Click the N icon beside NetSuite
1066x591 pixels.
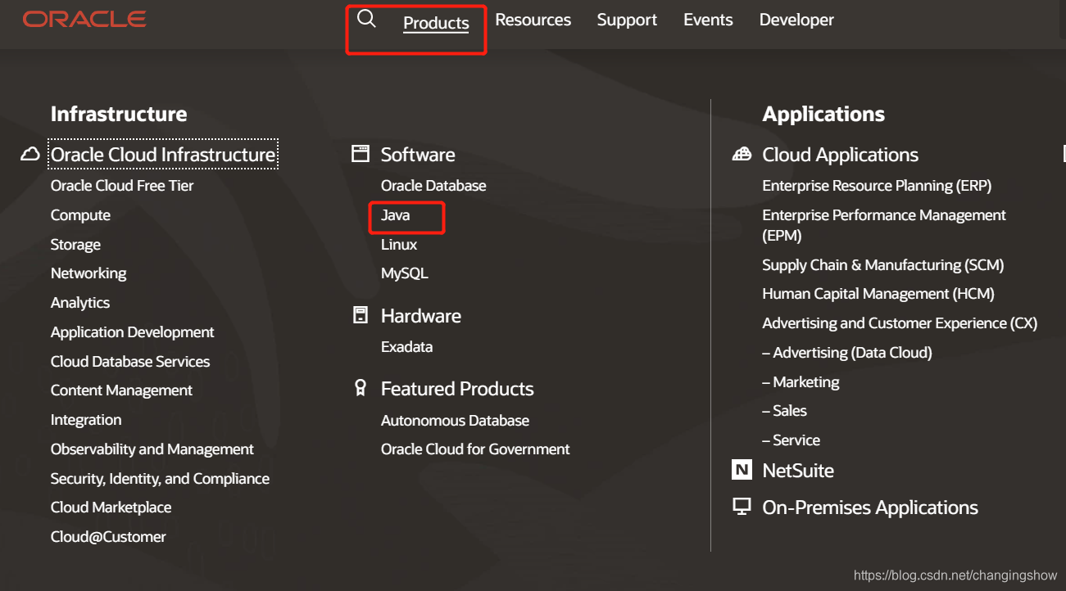(742, 470)
